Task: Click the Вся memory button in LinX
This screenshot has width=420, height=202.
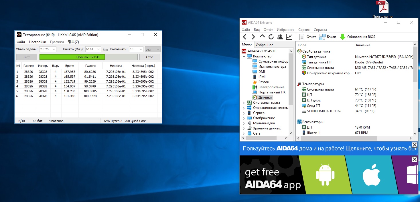Action: [105, 49]
